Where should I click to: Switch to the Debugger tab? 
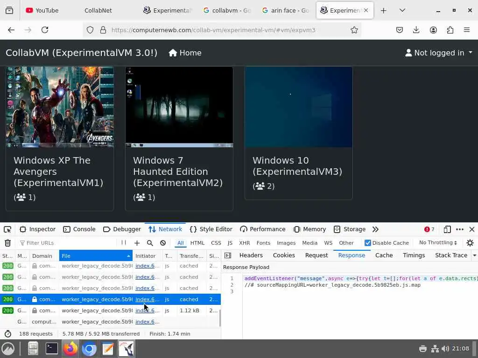click(x=122, y=229)
